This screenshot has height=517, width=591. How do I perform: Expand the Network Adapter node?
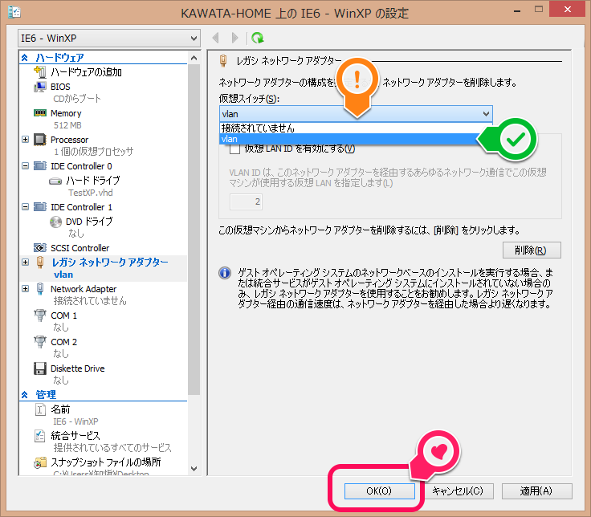click(x=25, y=289)
